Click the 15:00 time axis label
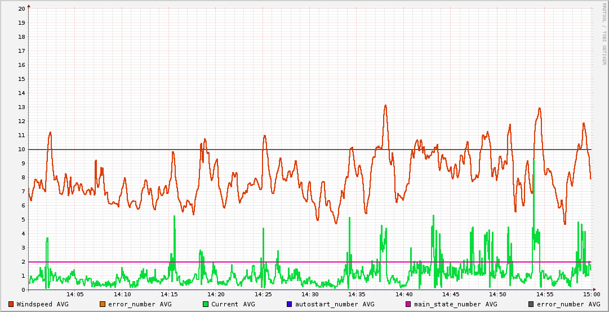 [591, 294]
